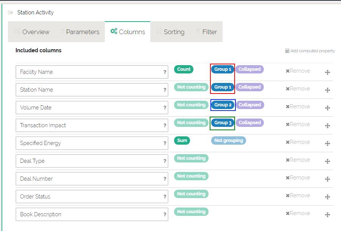Click the help icon in Volume Date field
Image resolution: width=341 pixels, height=231 pixels.
tap(165, 108)
